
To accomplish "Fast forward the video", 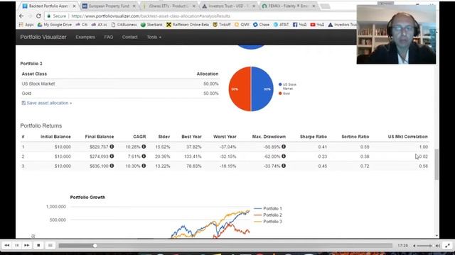I will 27,246.
